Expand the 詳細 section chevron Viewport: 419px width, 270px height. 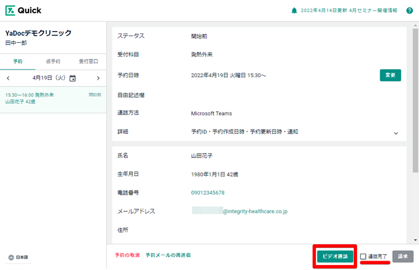(x=396, y=133)
